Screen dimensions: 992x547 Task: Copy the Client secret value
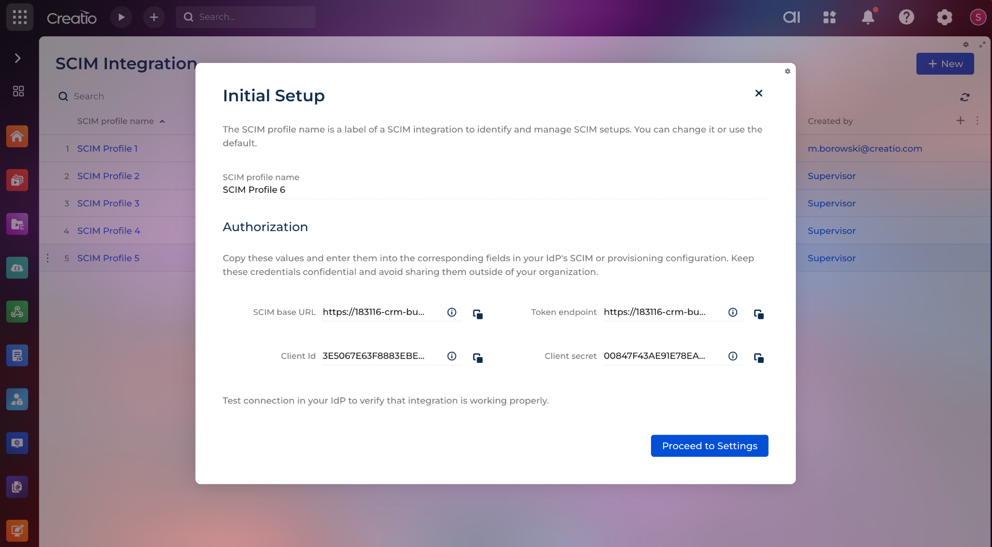pyautogui.click(x=759, y=358)
